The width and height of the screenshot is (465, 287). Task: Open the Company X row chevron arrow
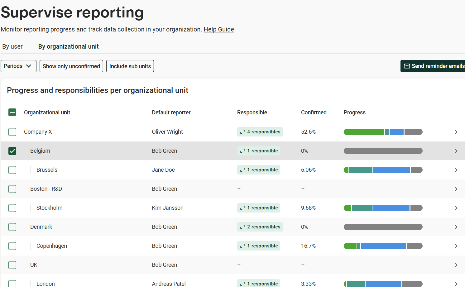(x=456, y=132)
